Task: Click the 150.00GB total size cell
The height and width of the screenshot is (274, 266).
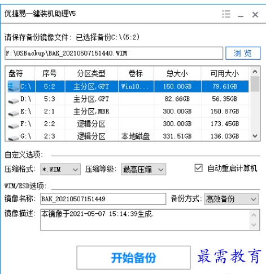Action: (x=177, y=86)
